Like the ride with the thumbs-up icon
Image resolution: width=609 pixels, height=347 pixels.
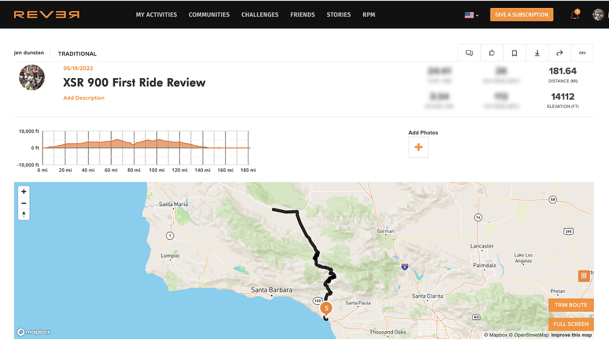491,53
